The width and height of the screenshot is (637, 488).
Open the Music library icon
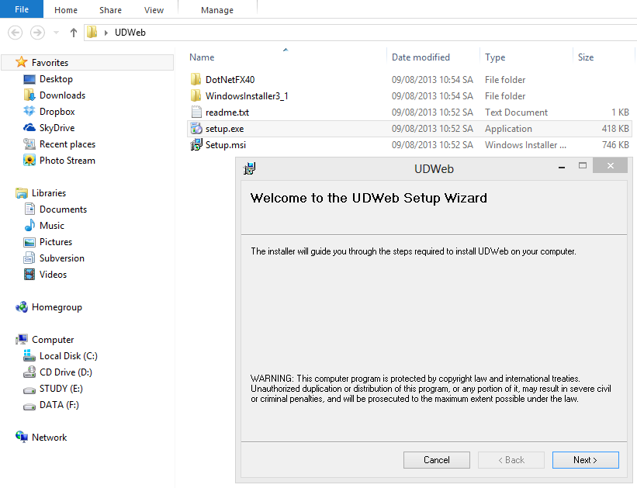click(x=29, y=225)
